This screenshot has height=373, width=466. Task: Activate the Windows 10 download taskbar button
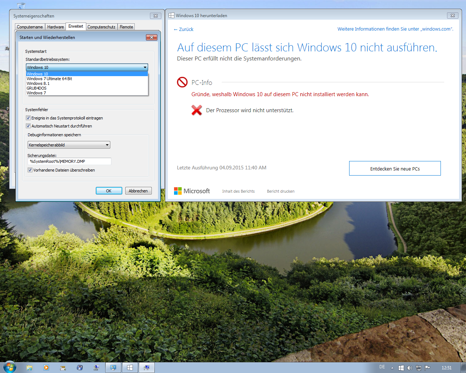pos(130,368)
